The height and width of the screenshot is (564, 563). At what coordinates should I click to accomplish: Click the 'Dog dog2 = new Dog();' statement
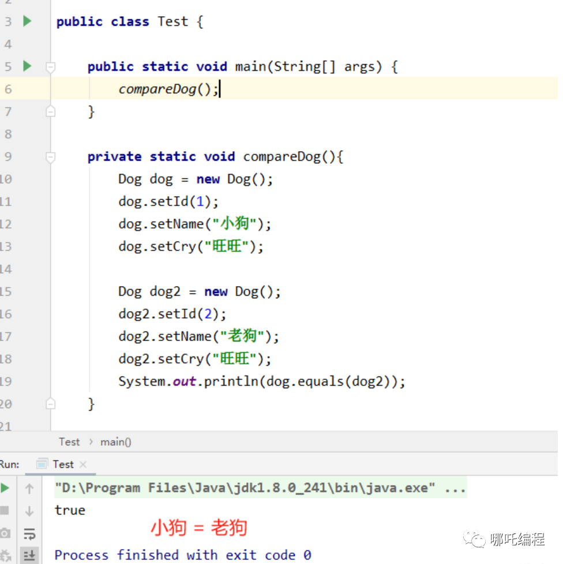[x=199, y=291]
